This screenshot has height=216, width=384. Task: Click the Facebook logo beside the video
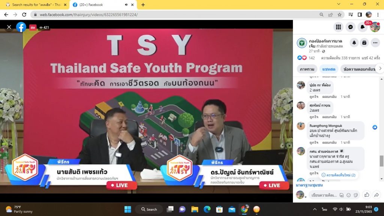click(21, 27)
